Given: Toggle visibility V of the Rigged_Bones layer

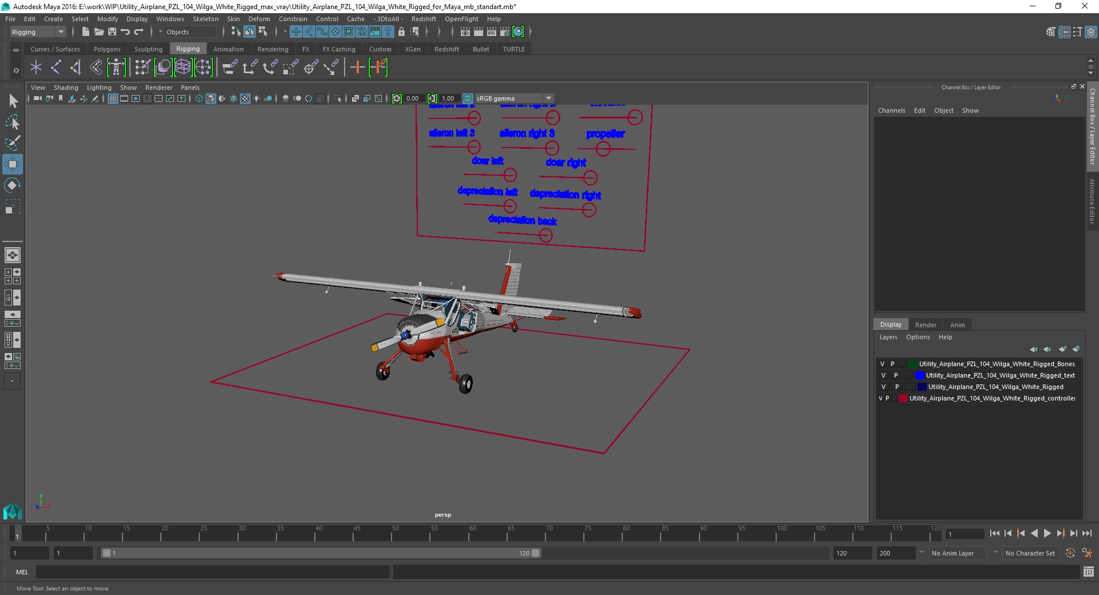Looking at the screenshot, I should (882, 364).
